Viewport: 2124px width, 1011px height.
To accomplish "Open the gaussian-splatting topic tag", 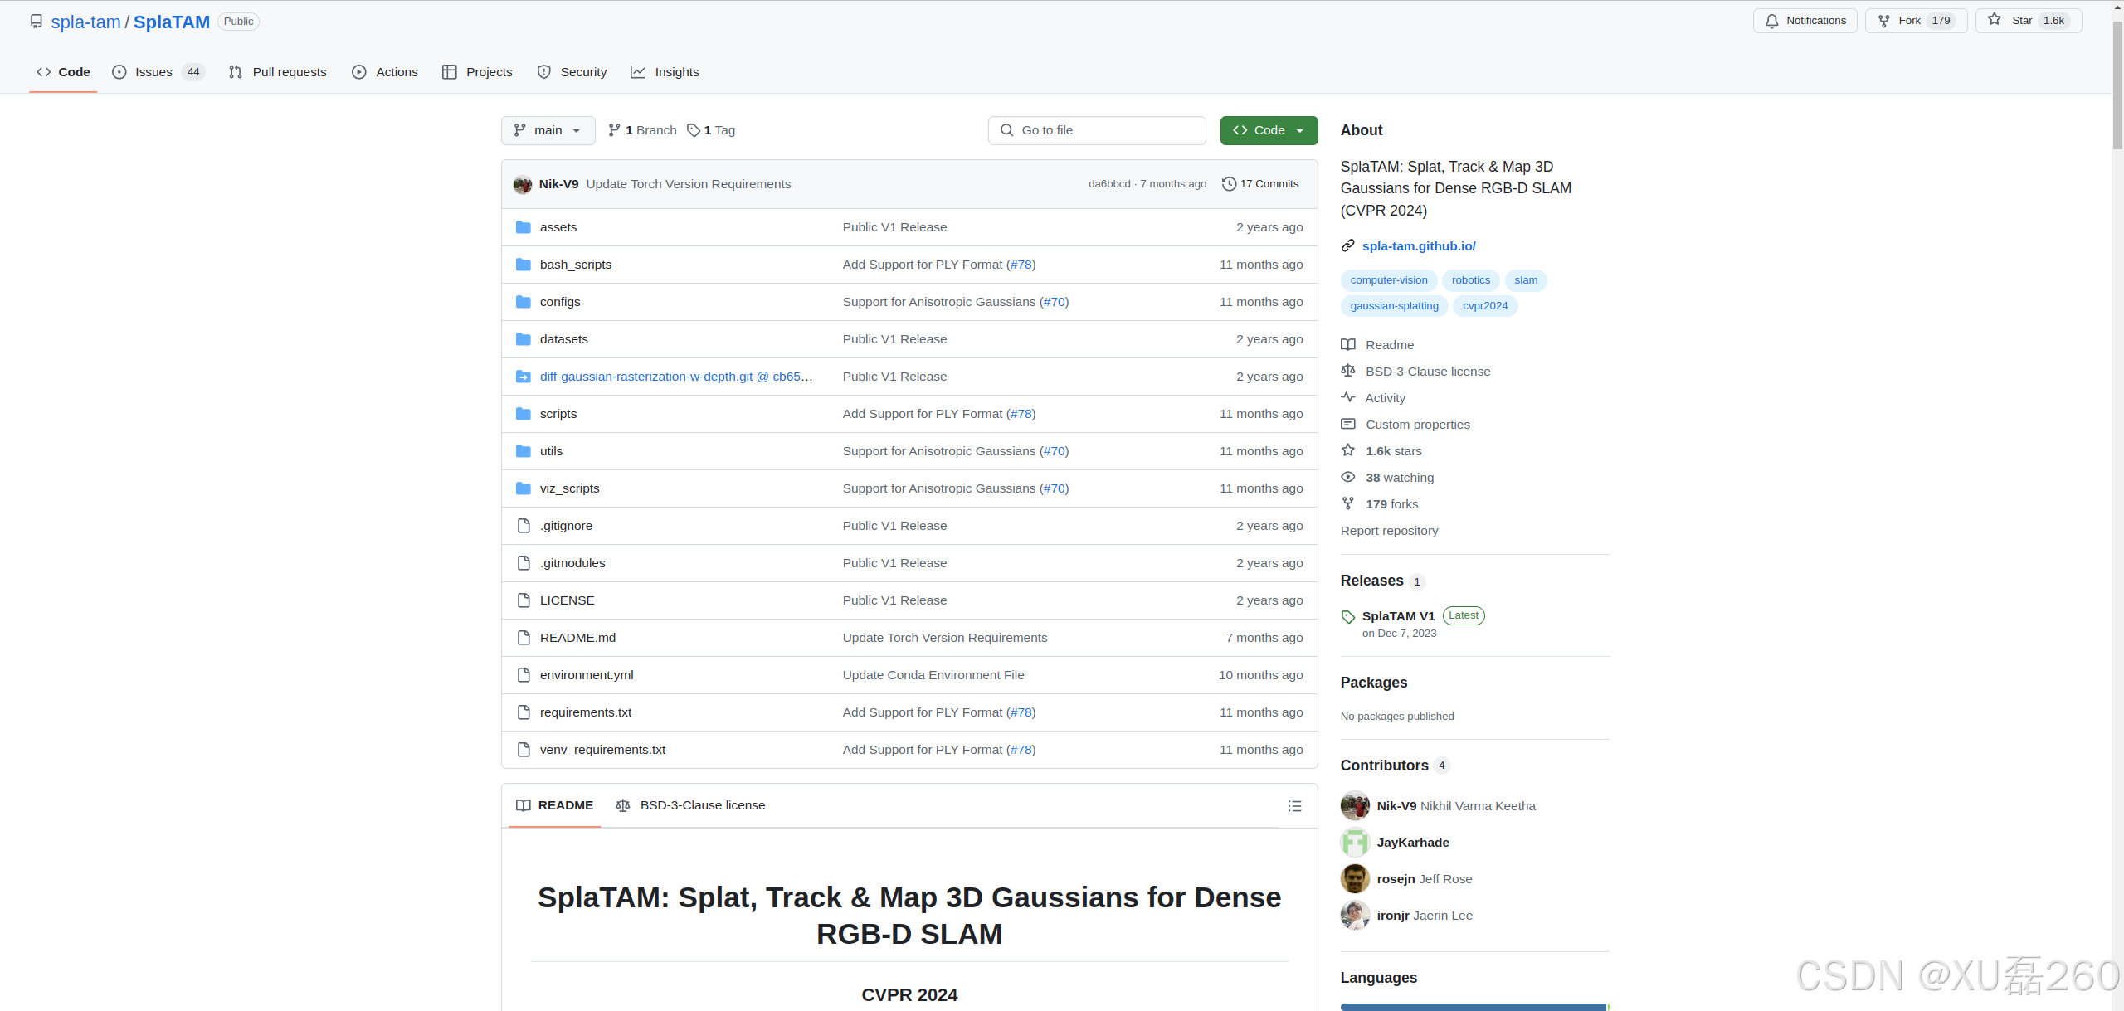I will click(x=1394, y=305).
